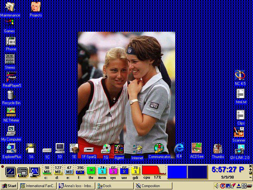Switch to Composition taskbar window
The image size is (253, 190).
click(154, 186)
